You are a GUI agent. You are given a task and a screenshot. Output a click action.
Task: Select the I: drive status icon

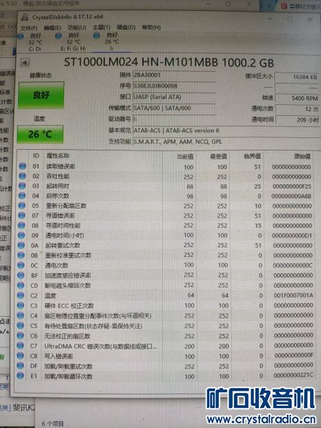97,36
